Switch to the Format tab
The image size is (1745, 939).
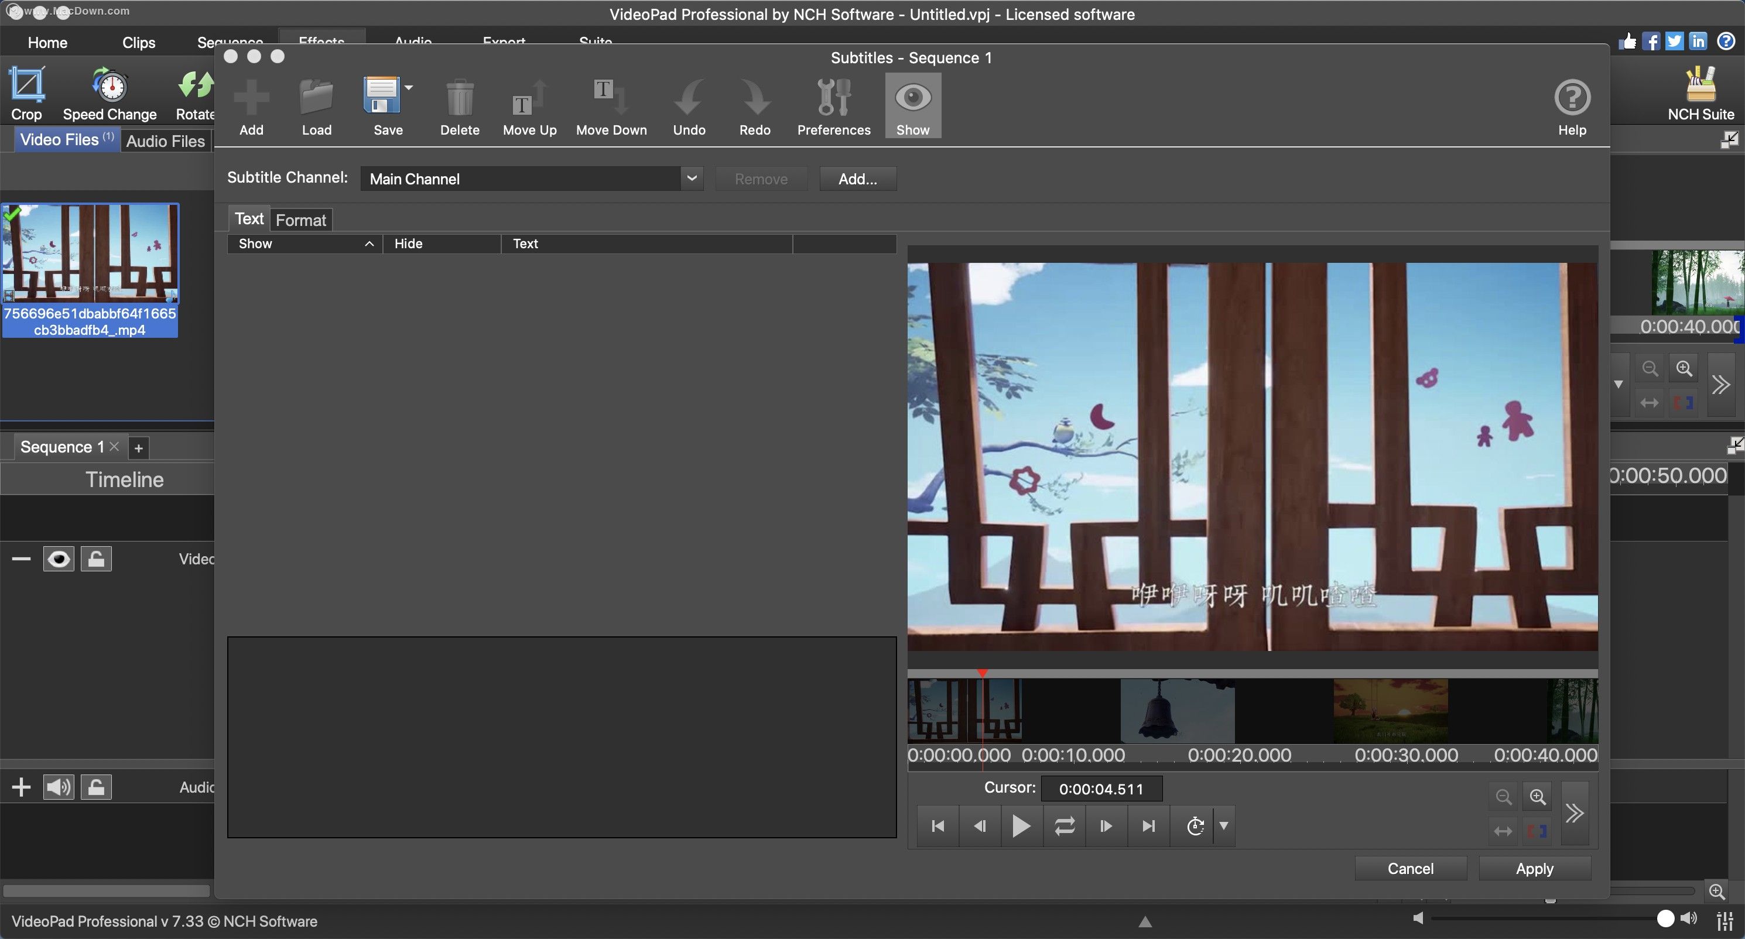(301, 220)
